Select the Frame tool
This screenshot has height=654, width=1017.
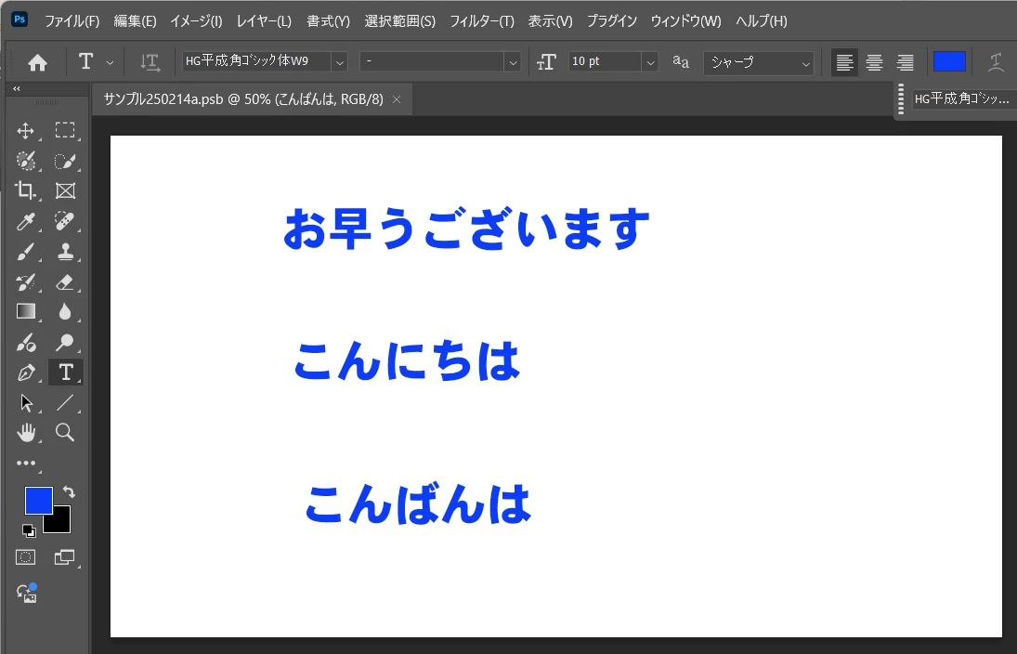point(65,190)
